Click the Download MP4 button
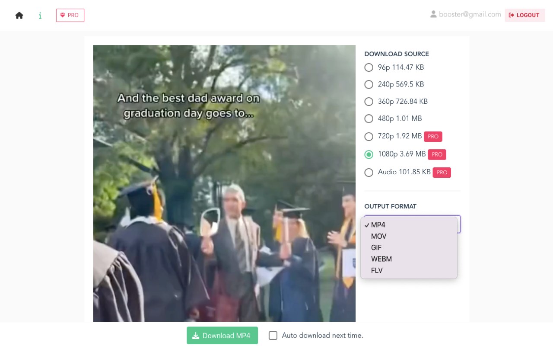The image size is (553, 346). pos(222,336)
